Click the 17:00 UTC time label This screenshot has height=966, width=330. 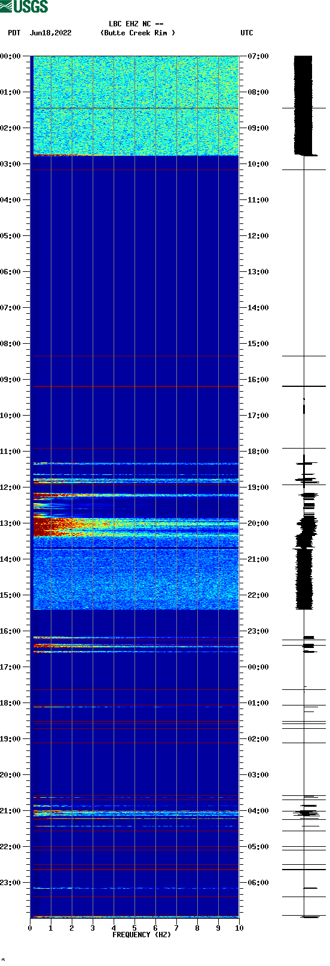coord(259,416)
